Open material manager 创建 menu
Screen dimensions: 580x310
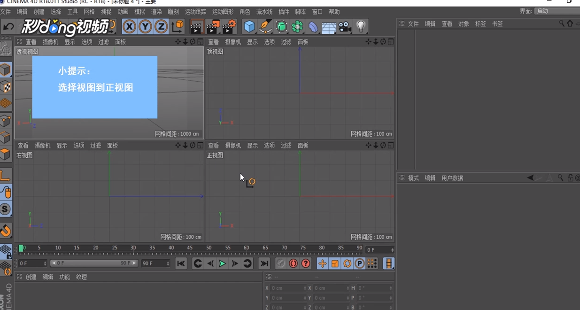(x=31, y=277)
